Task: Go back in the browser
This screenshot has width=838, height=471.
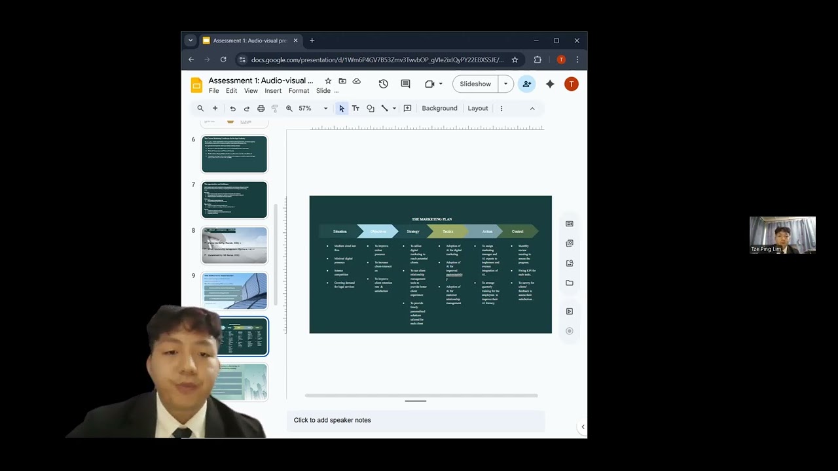Action: pyautogui.click(x=191, y=60)
